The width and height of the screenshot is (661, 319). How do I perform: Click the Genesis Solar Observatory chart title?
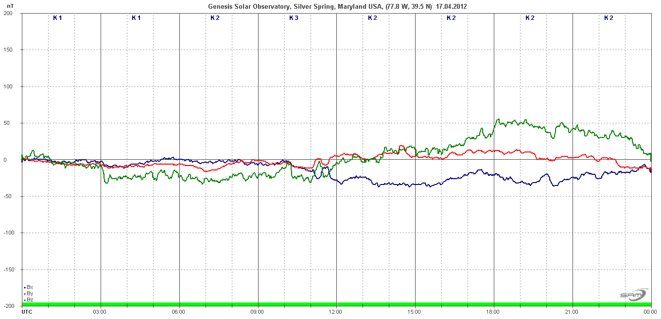[338, 6]
